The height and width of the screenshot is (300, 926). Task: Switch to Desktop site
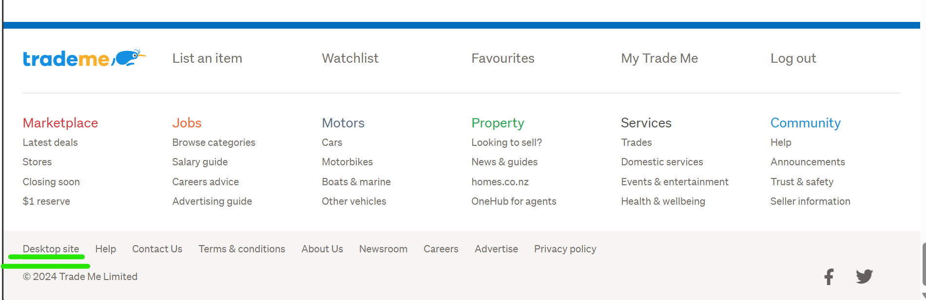point(51,249)
